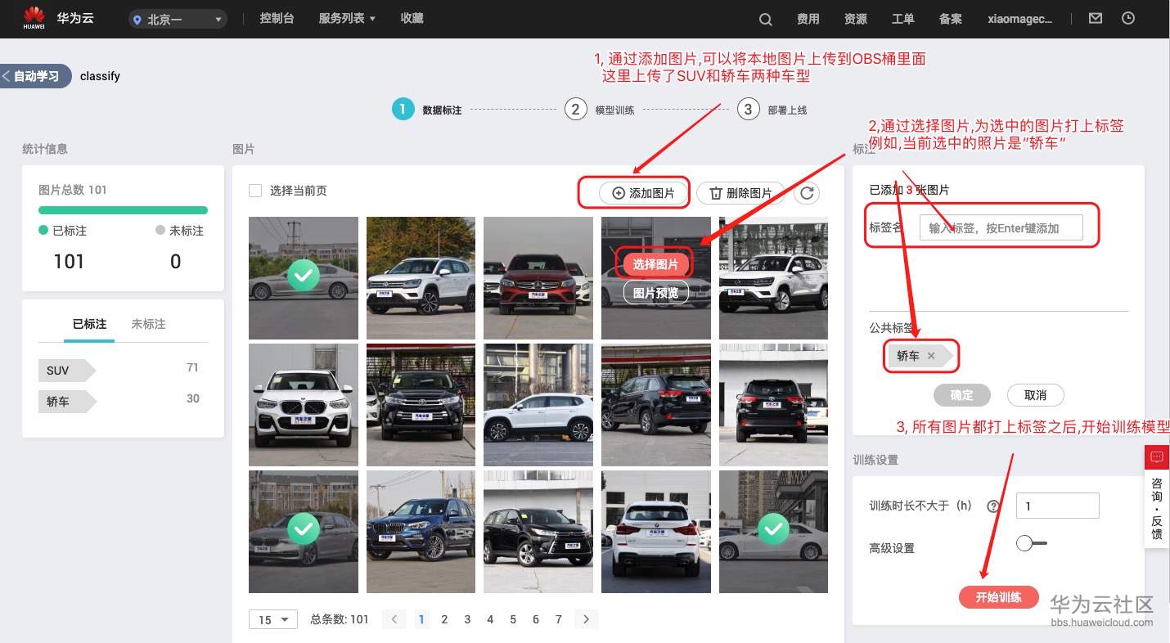
Task: Click the 图片预览 overlay button
Action: click(x=655, y=293)
